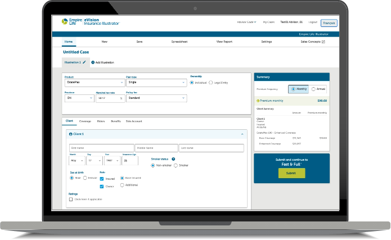Open the Spreadsheet menu item
The height and width of the screenshot is (240, 391).
pyautogui.click(x=181, y=42)
